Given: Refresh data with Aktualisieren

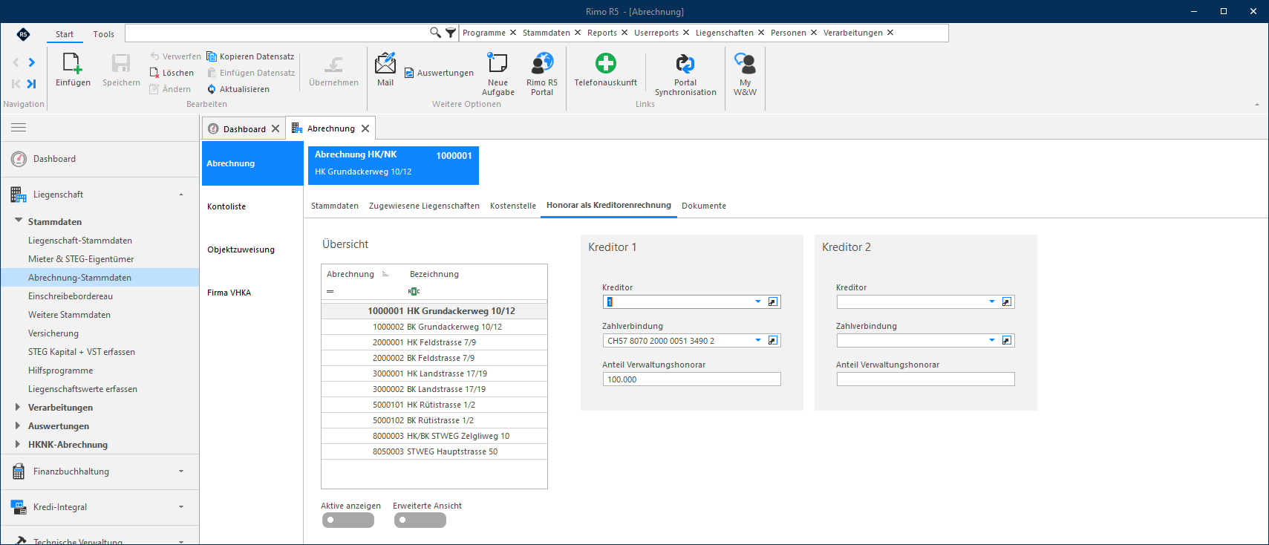Looking at the screenshot, I should click(238, 89).
